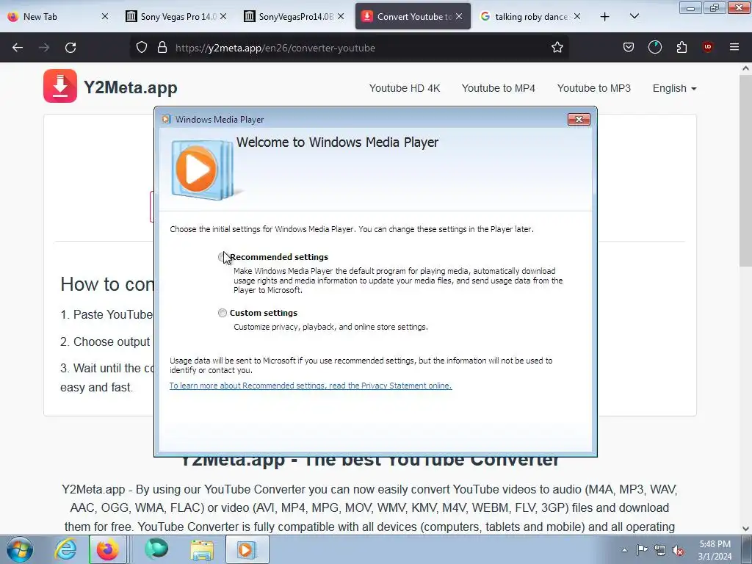Click the page vertical scrollbar thumb
This screenshot has width=752, height=564.
[745, 171]
